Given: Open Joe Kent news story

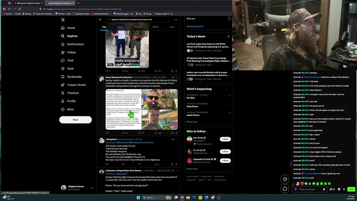Looking at the screenshot, I should (208, 47).
